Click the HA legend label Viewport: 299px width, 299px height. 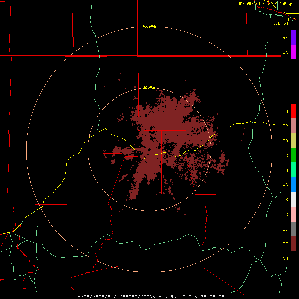[285, 111]
